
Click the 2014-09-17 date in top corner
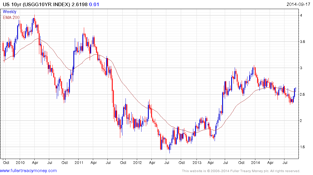(299, 4)
